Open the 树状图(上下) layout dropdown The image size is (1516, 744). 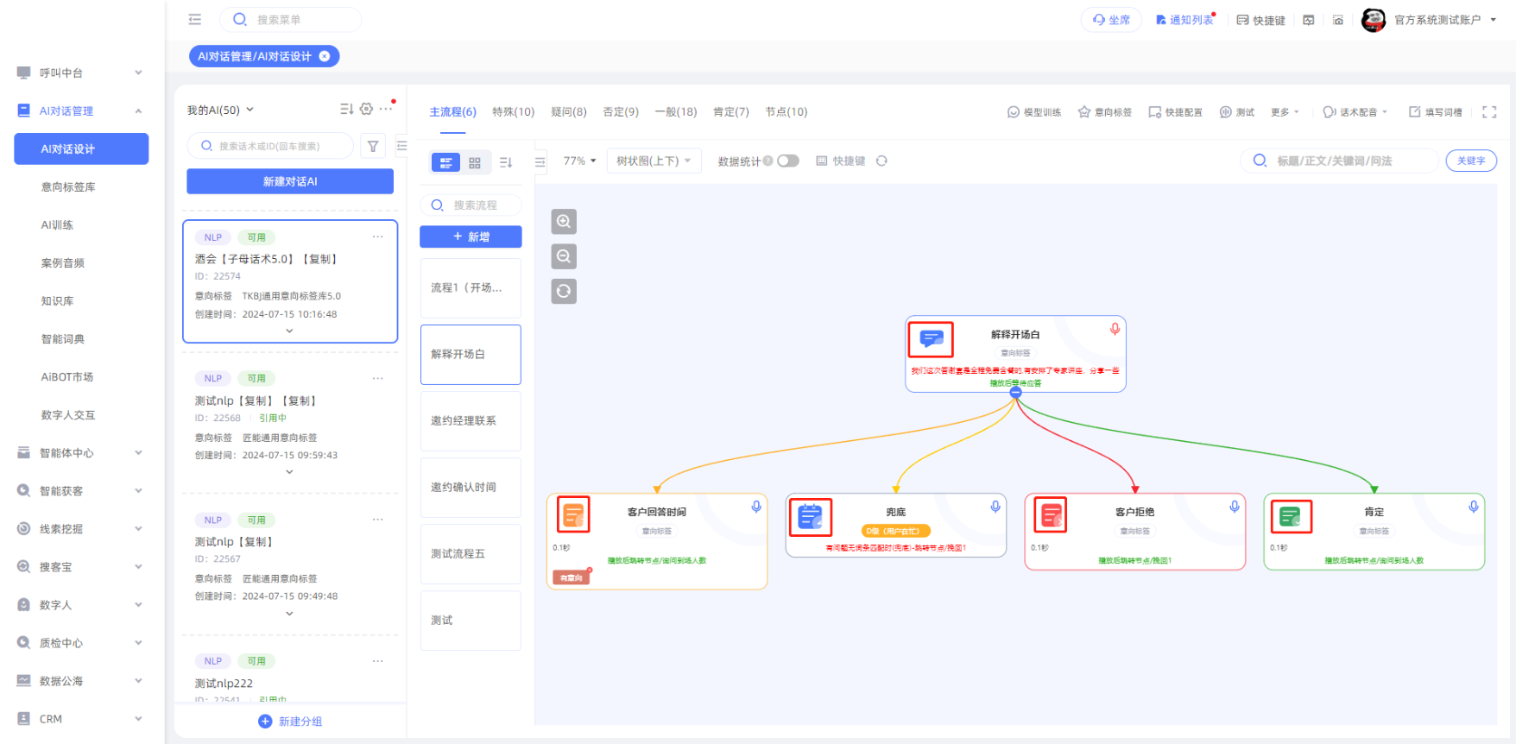coord(654,161)
